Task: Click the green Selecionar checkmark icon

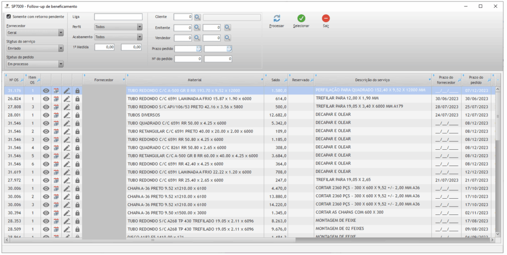Action: click(301, 18)
